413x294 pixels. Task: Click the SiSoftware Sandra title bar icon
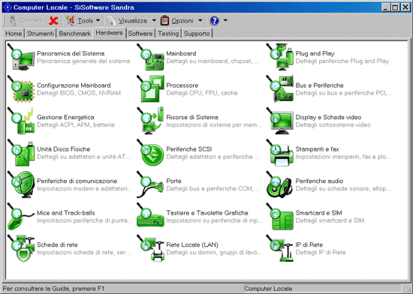click(8, 7)
